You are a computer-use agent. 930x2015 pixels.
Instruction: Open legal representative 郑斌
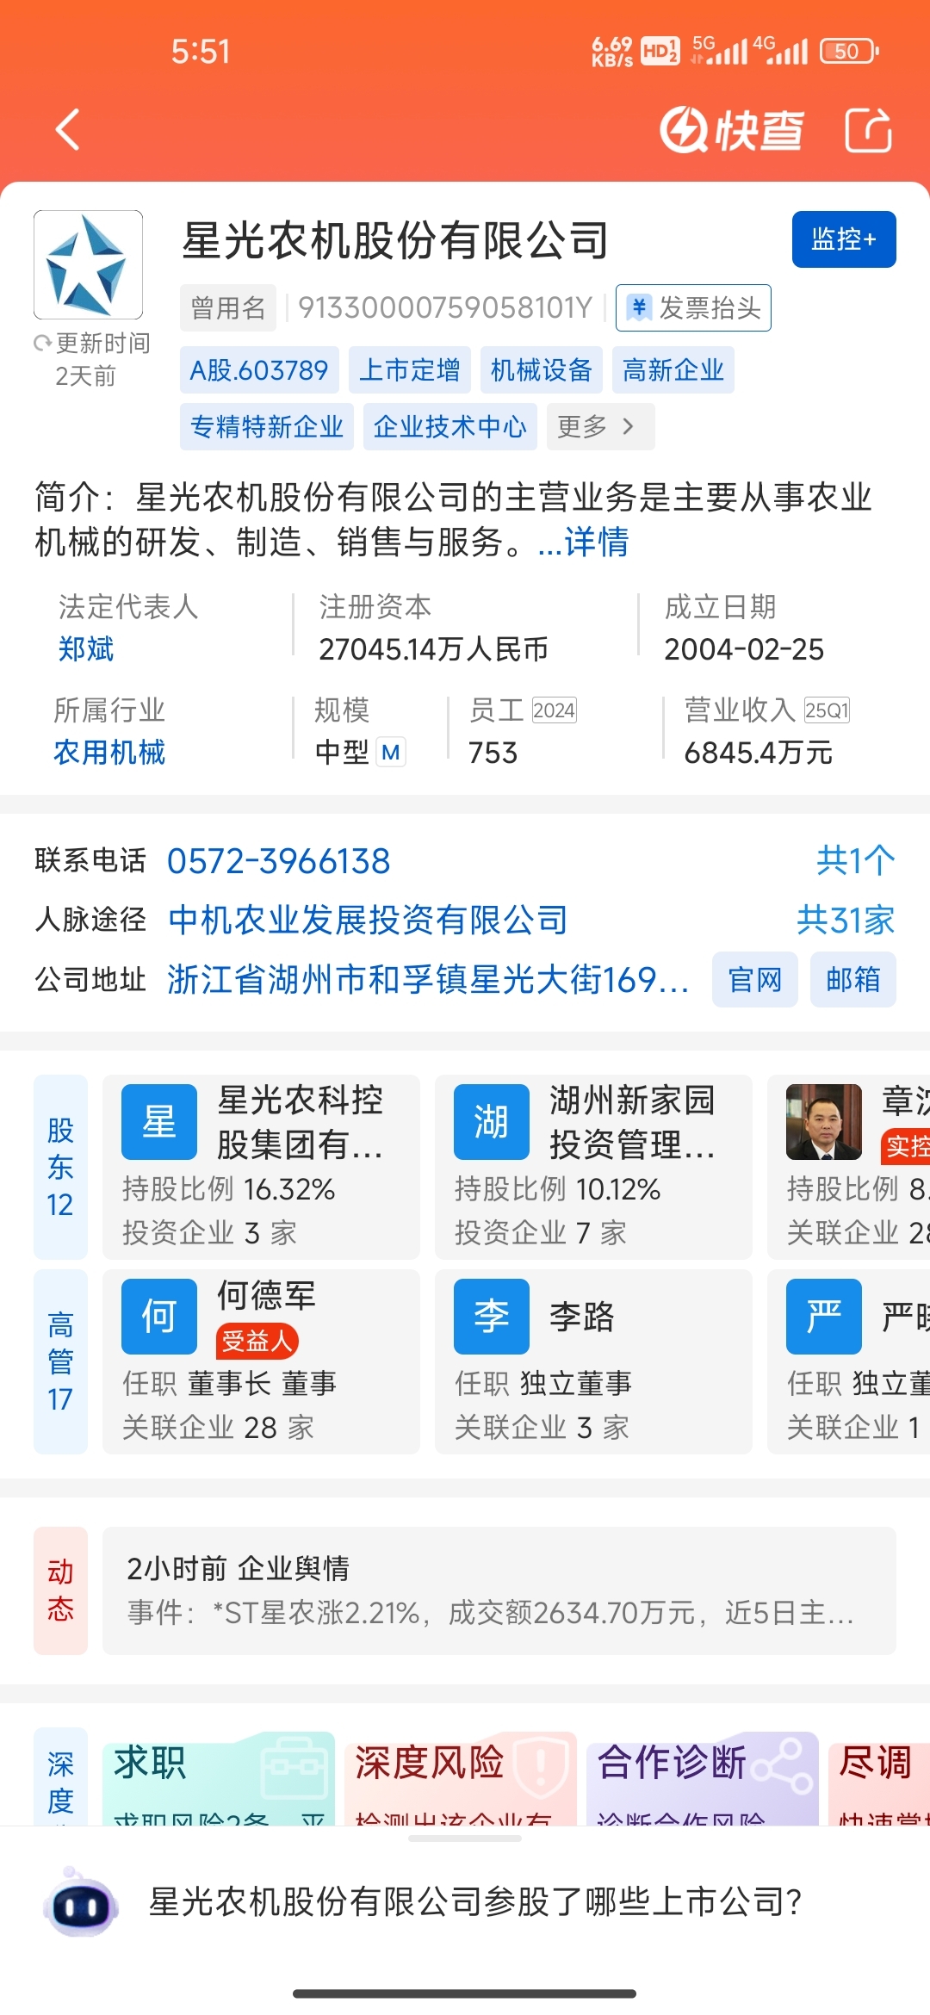pyautogui.click(x=86, y=649)
